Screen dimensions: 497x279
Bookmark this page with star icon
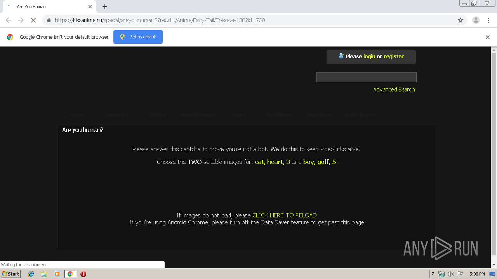(x=461, y=20)
